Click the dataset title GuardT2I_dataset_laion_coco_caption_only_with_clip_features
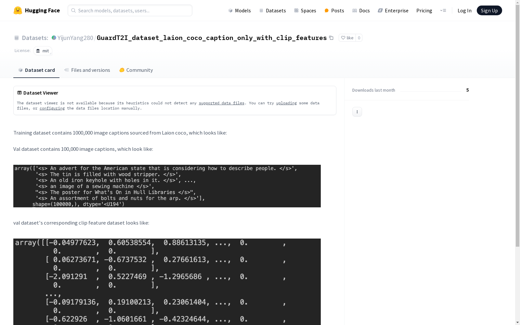 (212, 38)
